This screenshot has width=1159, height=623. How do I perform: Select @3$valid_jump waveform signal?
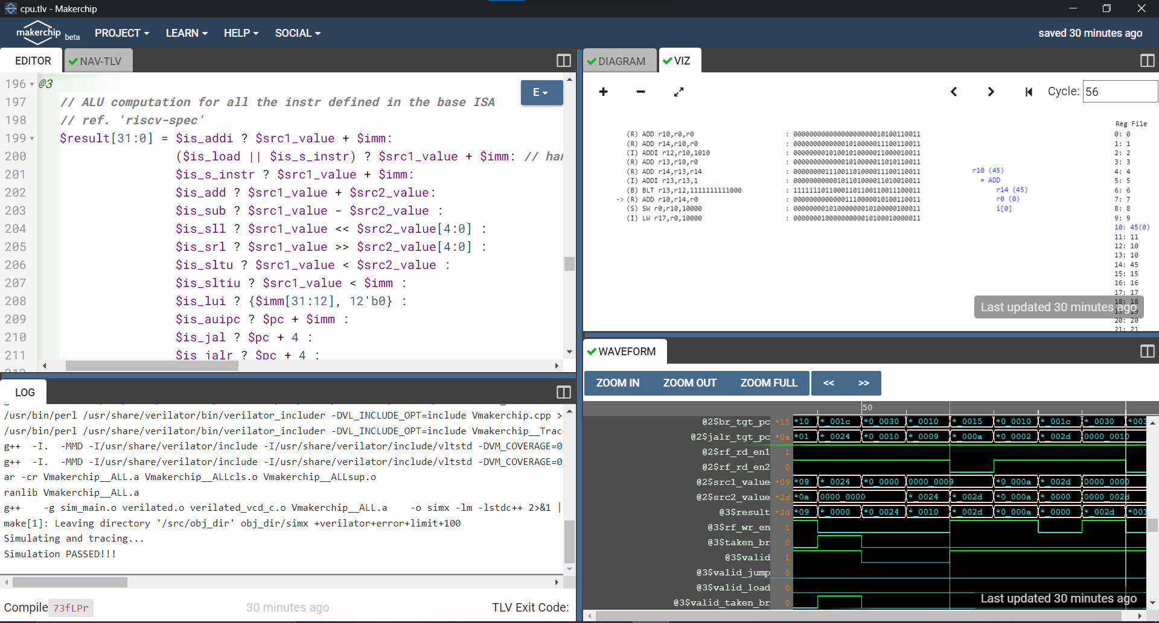point(733,572)
